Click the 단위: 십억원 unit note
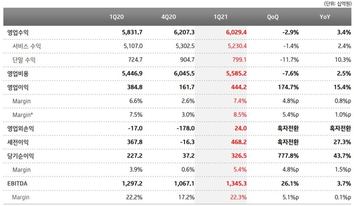354x206 pixels. 338,4
